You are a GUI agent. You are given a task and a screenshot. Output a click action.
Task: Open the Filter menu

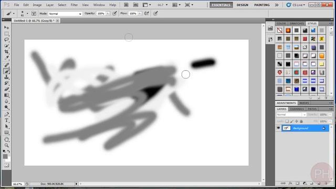click(74, 5)
